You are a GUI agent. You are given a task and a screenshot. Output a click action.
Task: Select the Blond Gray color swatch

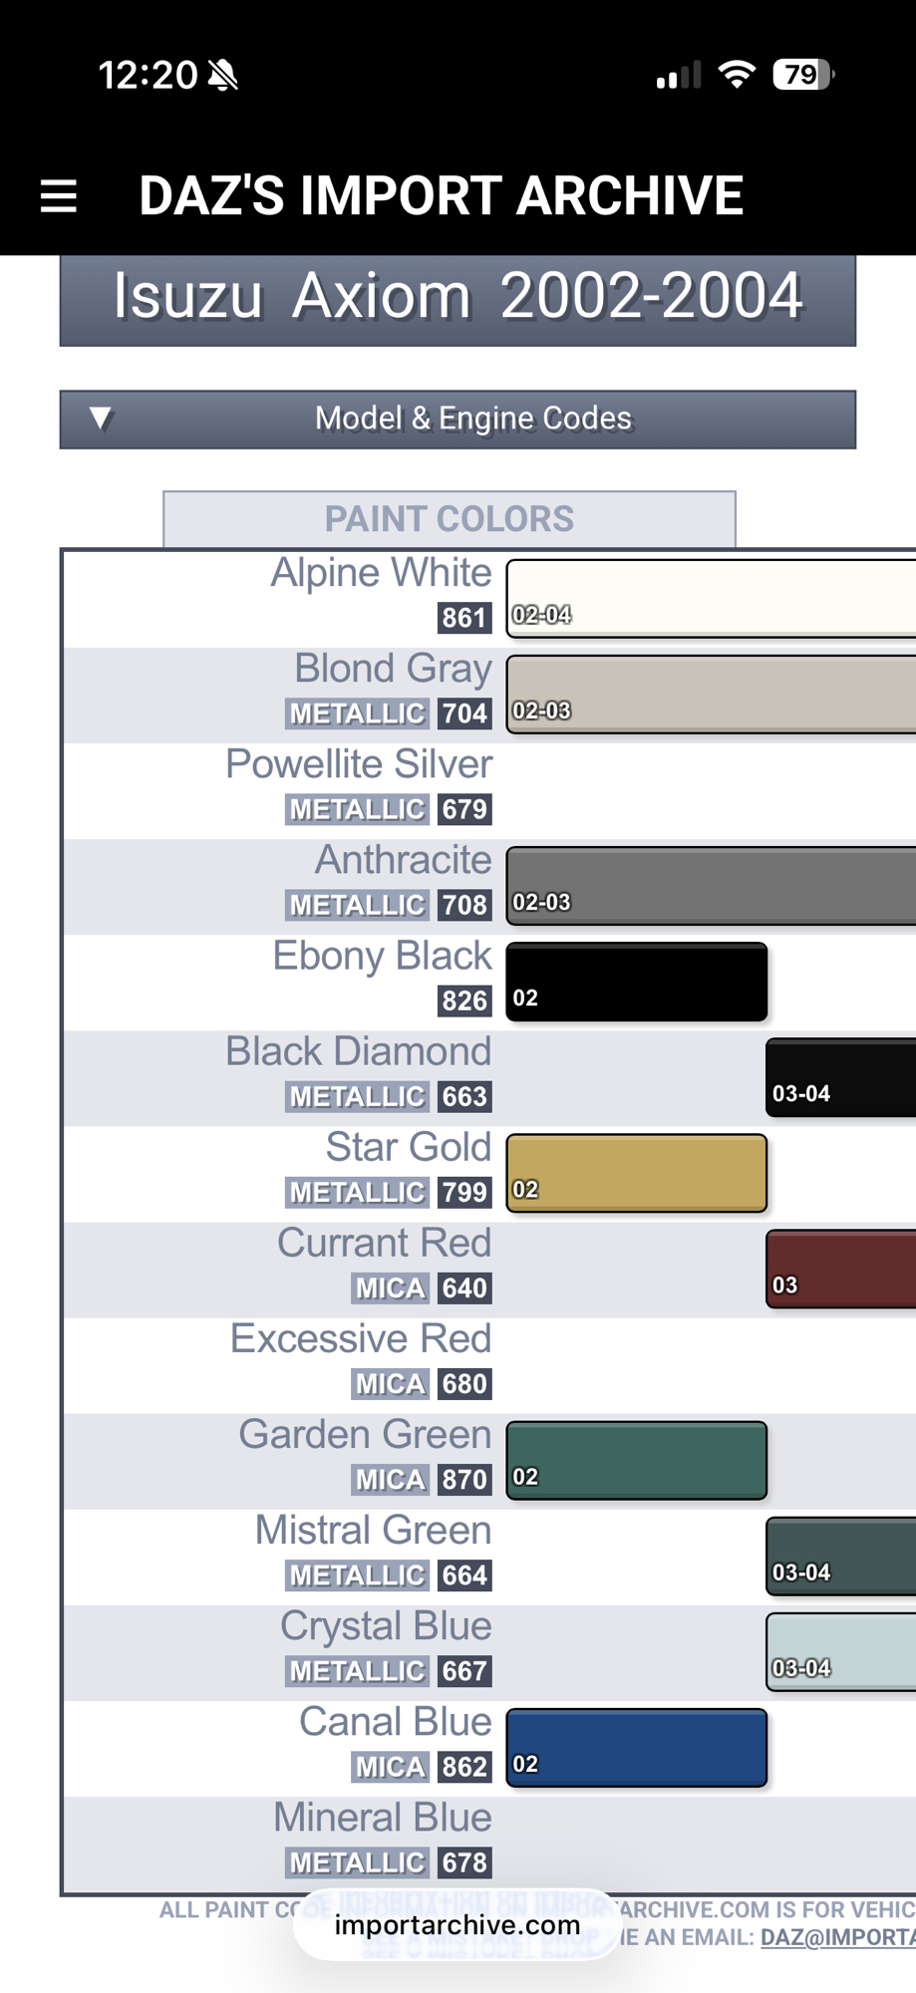click(710, 694)
